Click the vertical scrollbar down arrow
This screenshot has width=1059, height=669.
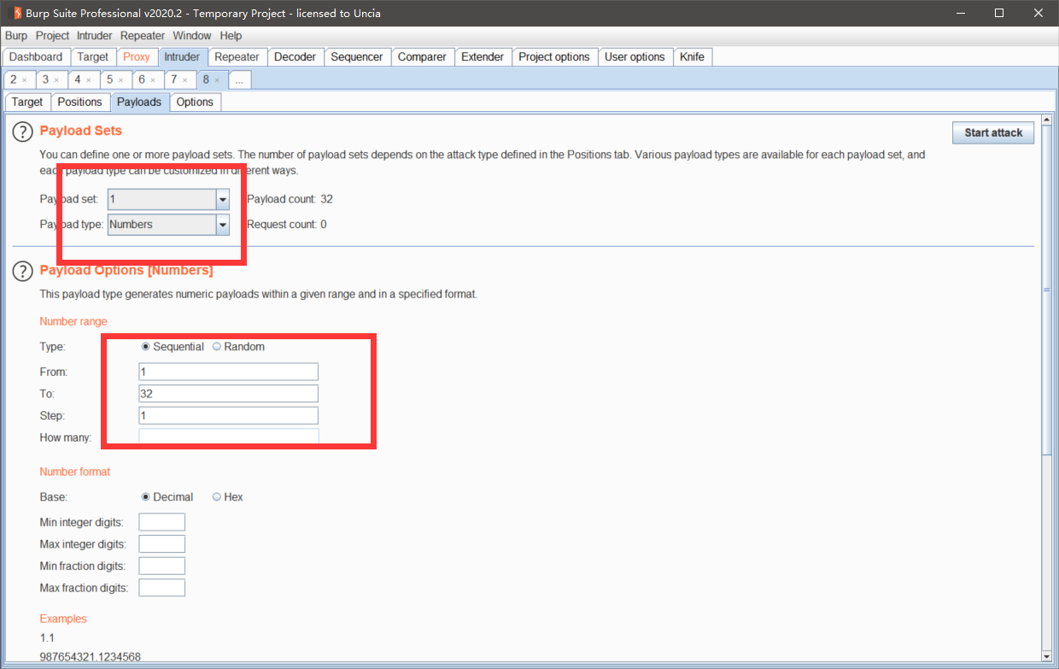tap(1046, 657)
